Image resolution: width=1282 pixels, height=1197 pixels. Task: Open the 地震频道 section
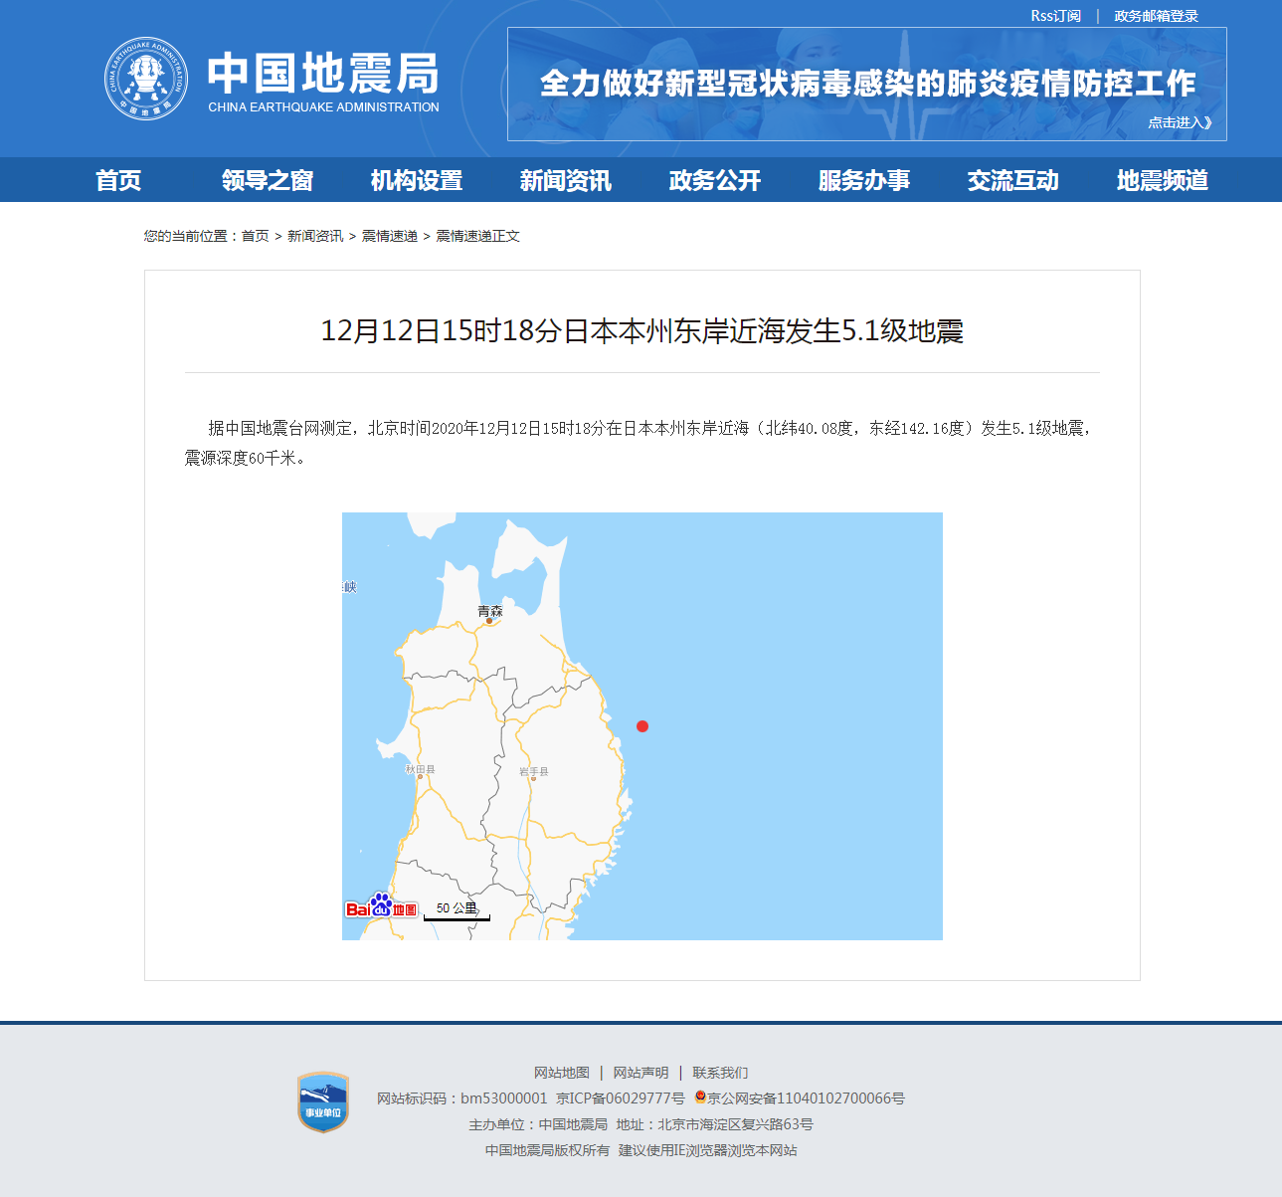[1162, 180]
